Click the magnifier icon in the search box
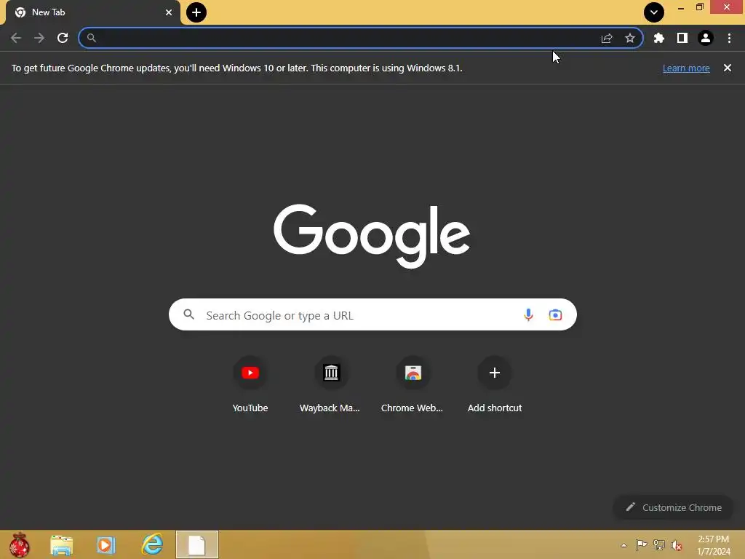The height and width of the screenshot is (559, 745). coord(188,314)
